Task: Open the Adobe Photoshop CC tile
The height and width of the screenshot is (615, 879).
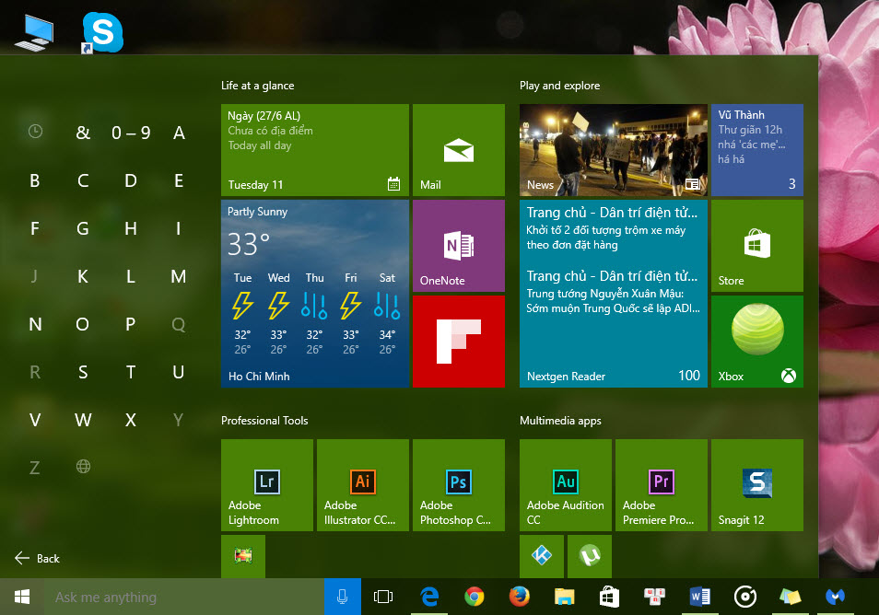Action: tap(458, 485)
